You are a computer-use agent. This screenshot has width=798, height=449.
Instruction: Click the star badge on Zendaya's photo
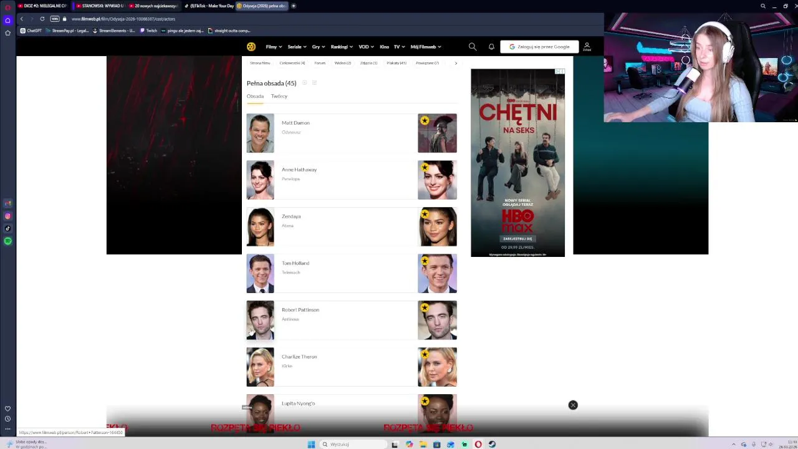pyautogui.click(x=425, y=214)
